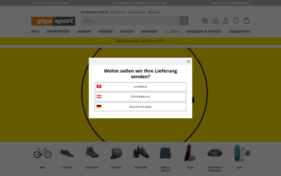281x176 pixels.
Task: Open the HERREN menu
Action: pyautogui.click(x=105, y=31)
